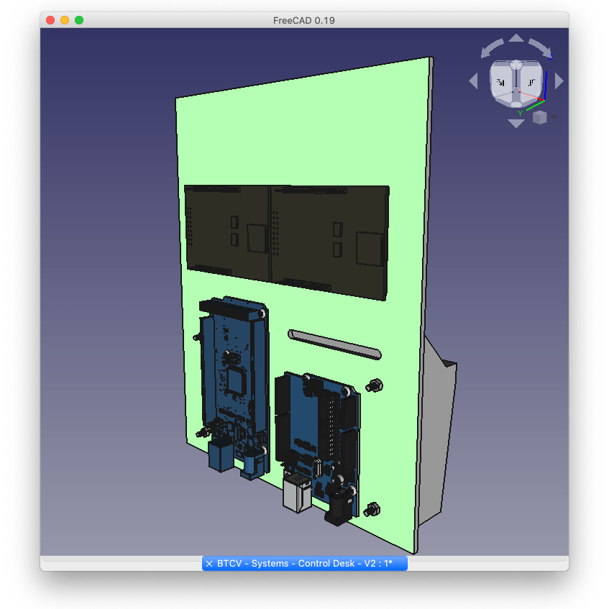Select the right face of the navigation cube
Image resolution: width=609 pixels, height=609 pixels.
click(x=531, y=81)
